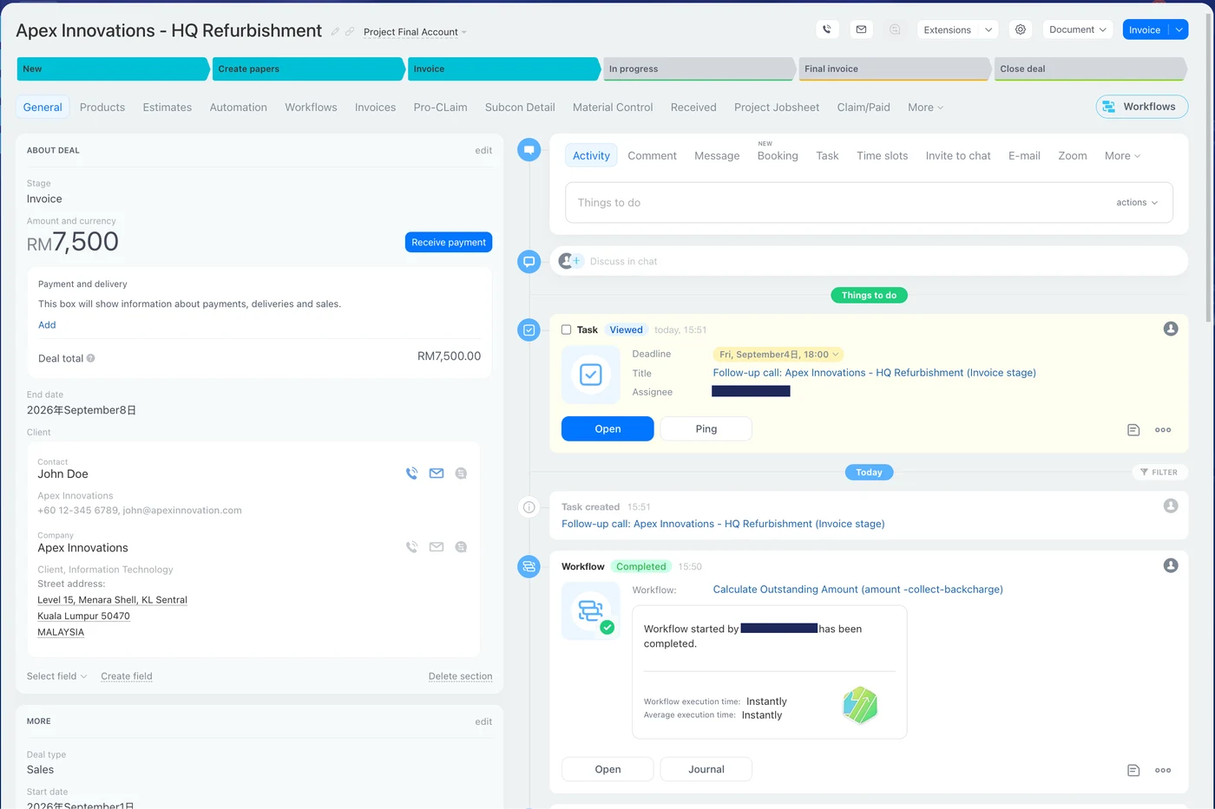Call Apex Innovations company phone icon
Viewport: 1215px width, 809px height.
(411, 547)
